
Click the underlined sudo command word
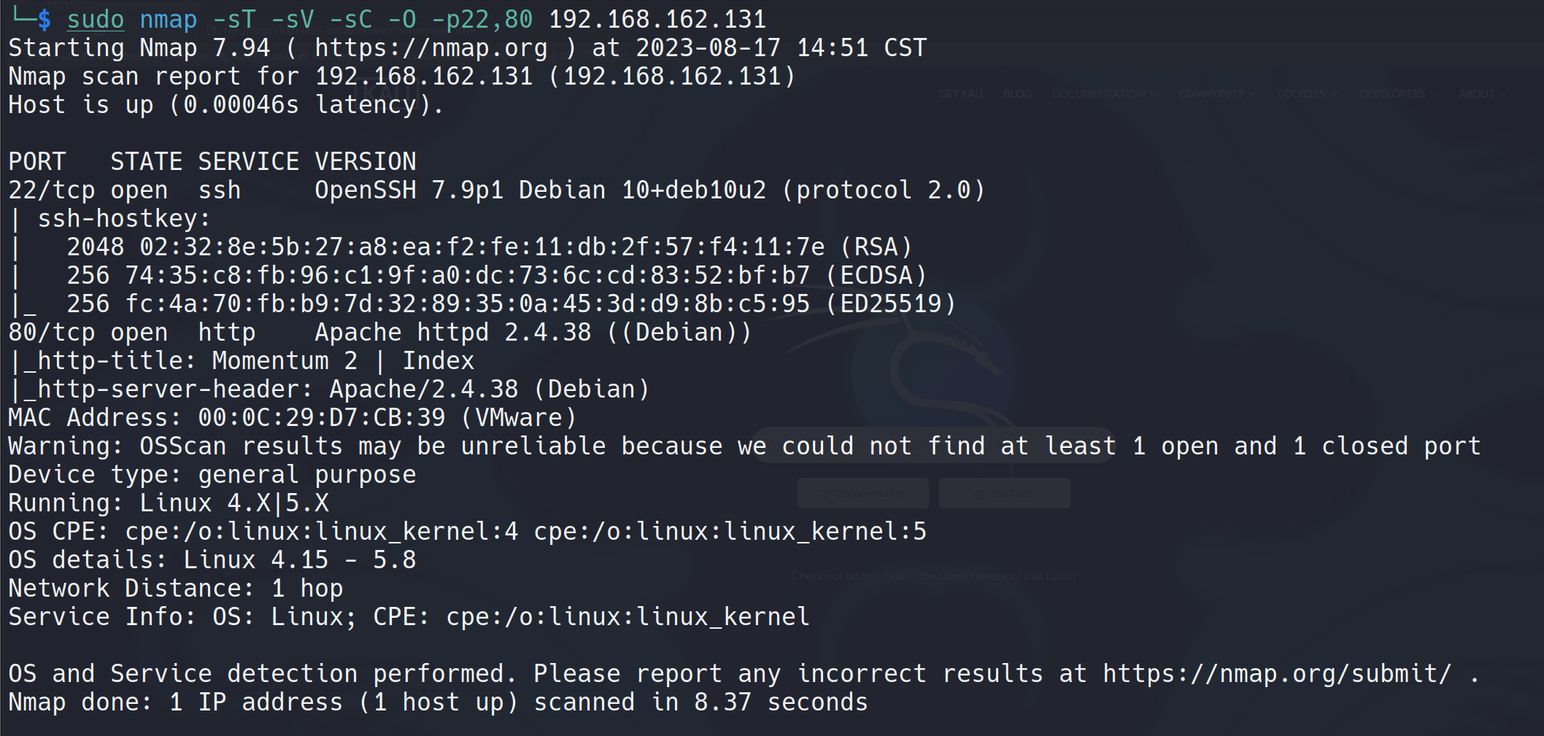click(96, 20)
